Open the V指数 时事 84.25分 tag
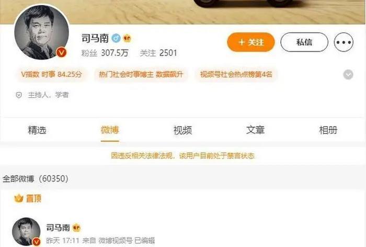Screen dimensions: 366x247 (x=52, y=74)
